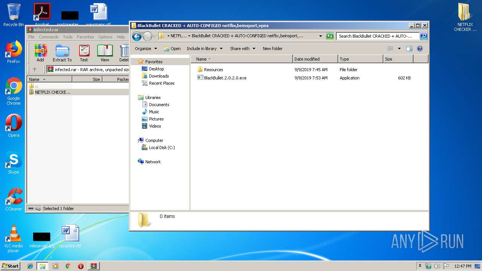The width and height of the screenshot is (482, 271).
Task: Click Extract To in WinRAR toolbar
Action: pyautogui.click(x=62, y=53)
